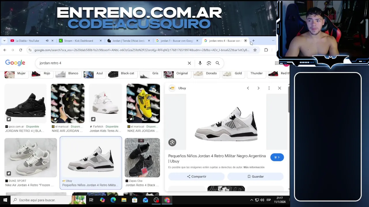Mute the La Diabla YouTube tab audio
The height and width of the screenshot is (207, 369).
(x=47, y=41)
